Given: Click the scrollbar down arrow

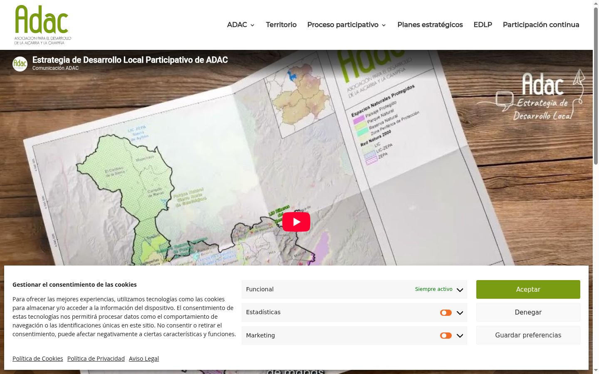Looking at the screenshot, I should point(596,370).
